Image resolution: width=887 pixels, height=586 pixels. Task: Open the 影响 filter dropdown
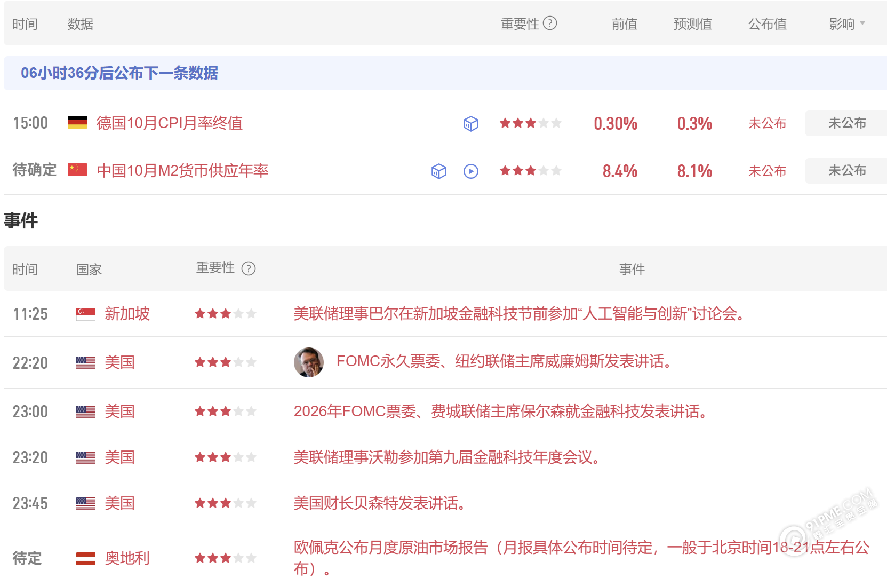847,23
